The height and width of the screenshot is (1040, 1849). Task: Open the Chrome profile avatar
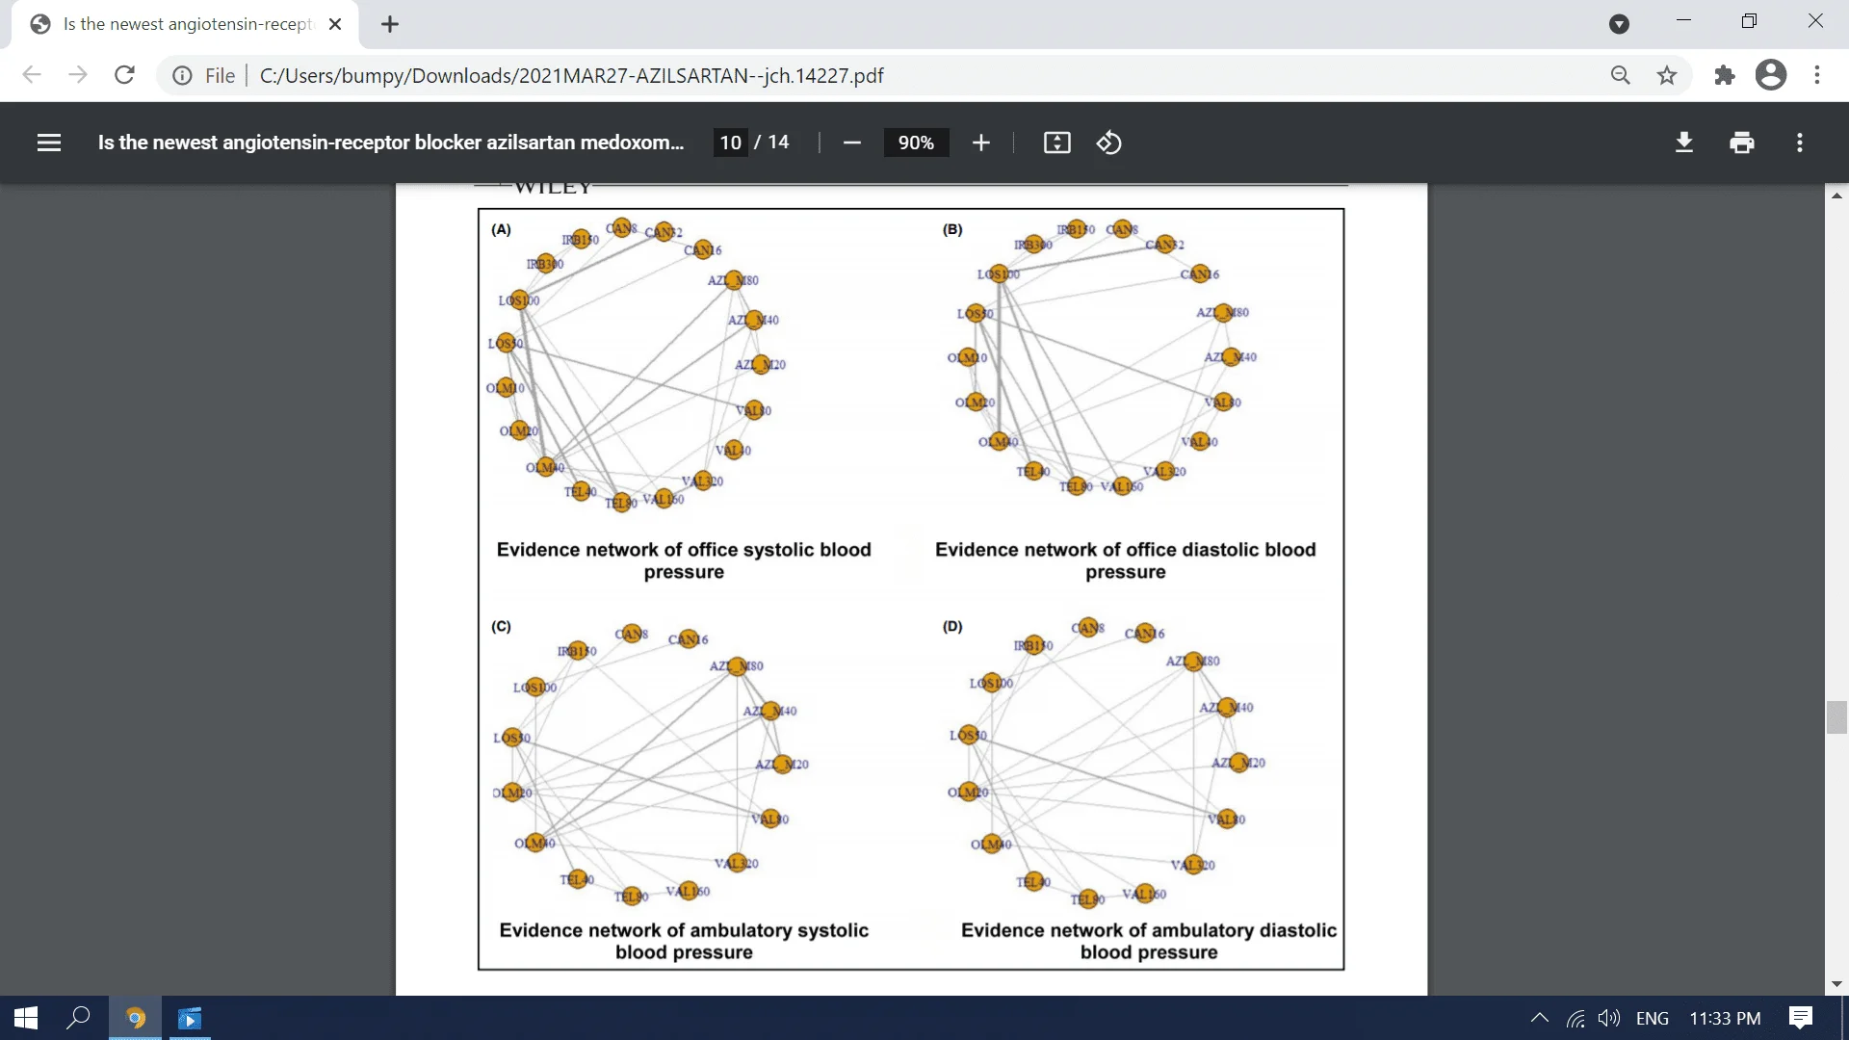click(1771, 75)
